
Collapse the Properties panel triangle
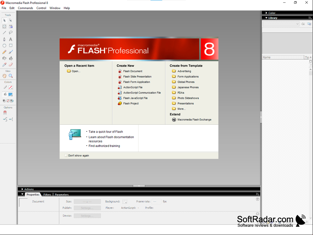point(22,194)
